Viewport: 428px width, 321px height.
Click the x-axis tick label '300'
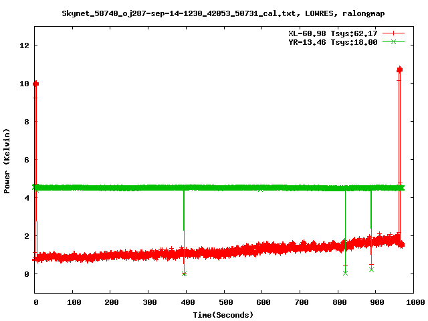point(150,302)
